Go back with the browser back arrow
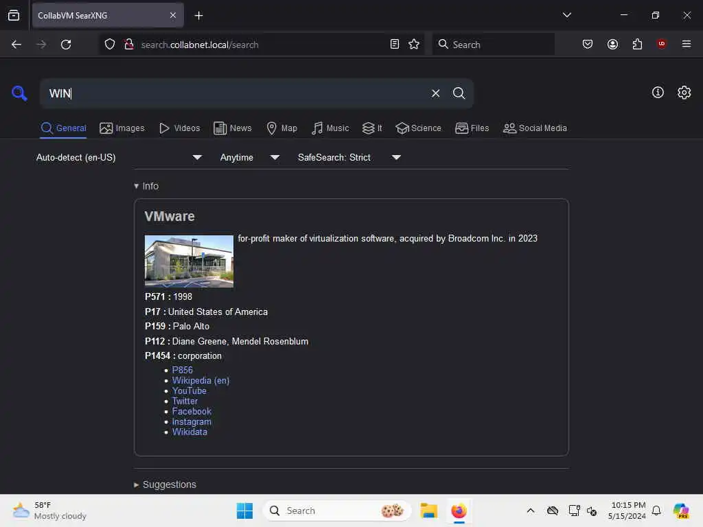 point(16,45)
